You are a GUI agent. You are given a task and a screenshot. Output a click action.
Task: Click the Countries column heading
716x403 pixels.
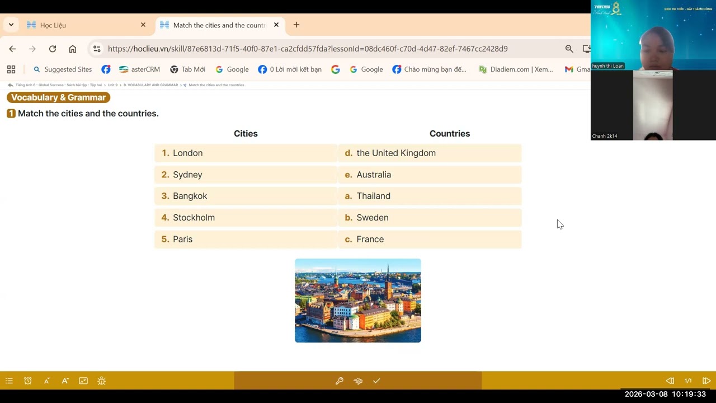[x=450, y=133]
